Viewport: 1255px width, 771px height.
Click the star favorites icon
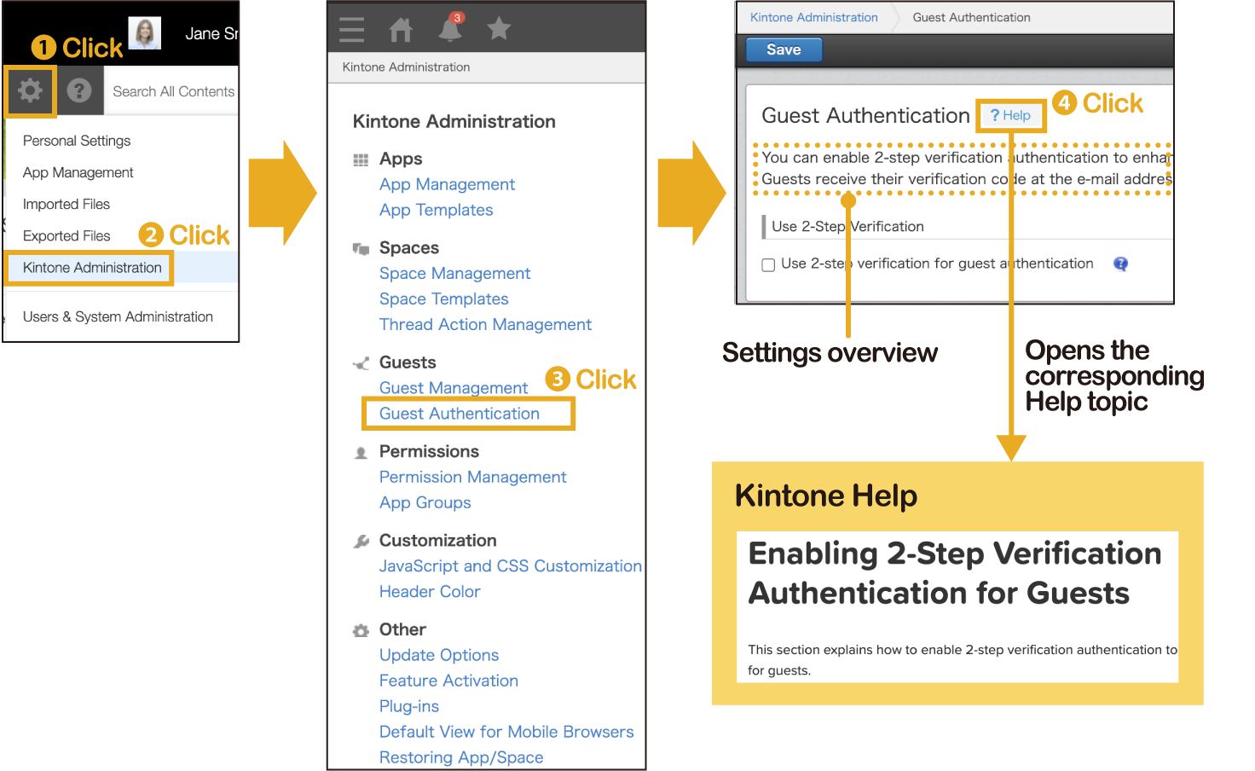pos(499,30)
